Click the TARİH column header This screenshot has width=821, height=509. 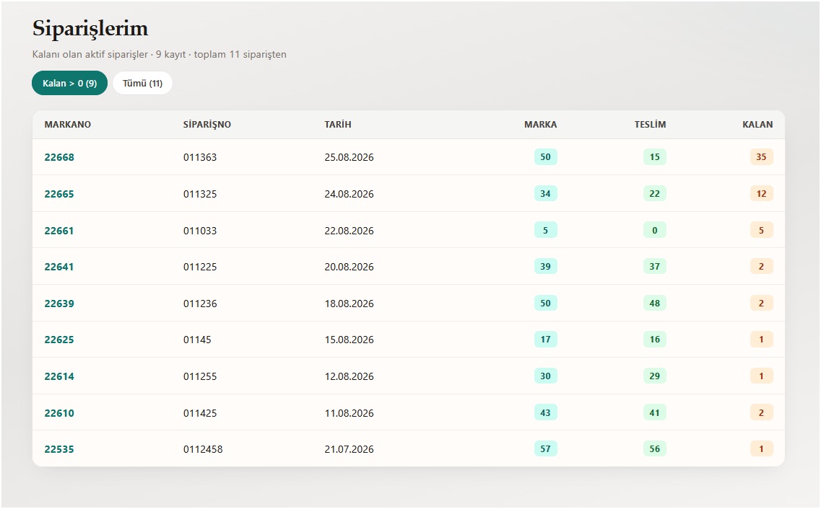click(338, 125)
